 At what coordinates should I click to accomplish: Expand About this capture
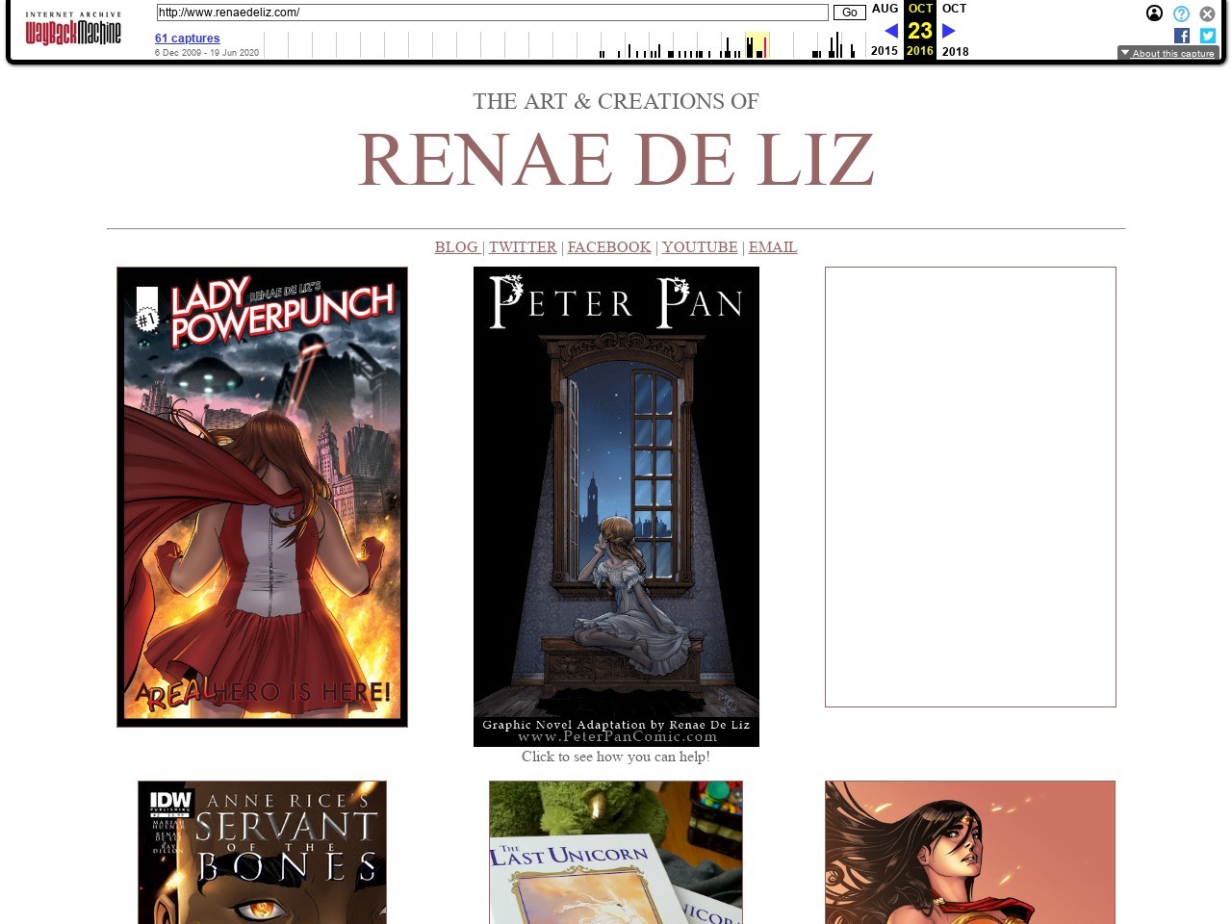click(1168, 53)
